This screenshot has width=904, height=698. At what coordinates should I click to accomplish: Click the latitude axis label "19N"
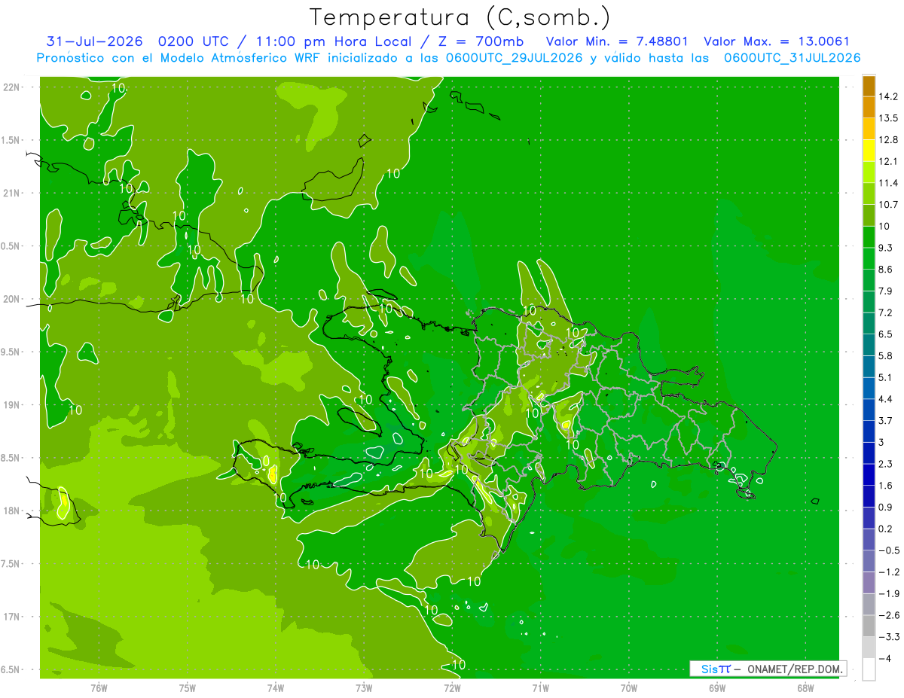11,405
